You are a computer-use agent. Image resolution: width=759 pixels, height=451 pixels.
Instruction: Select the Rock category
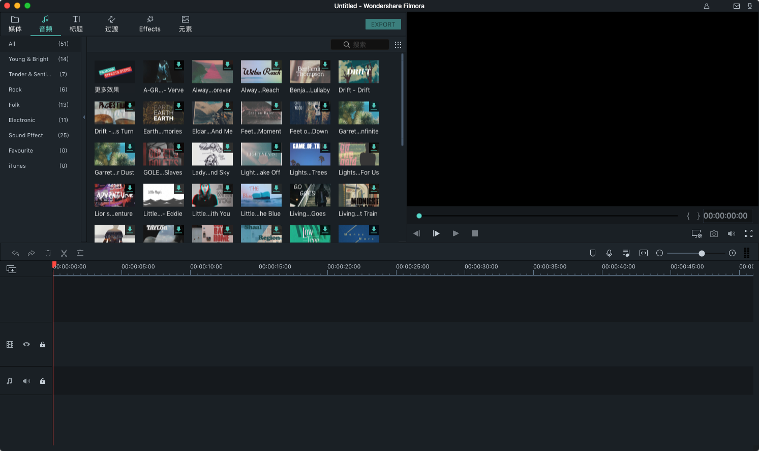coord(40,89)
